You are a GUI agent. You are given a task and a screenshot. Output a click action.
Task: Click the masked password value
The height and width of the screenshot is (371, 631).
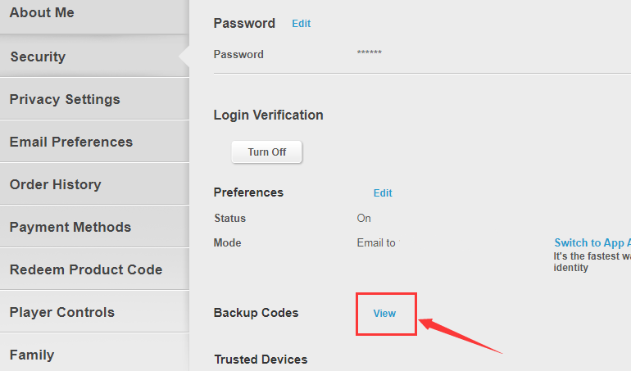pyautogui.click(x=370, y=54)
